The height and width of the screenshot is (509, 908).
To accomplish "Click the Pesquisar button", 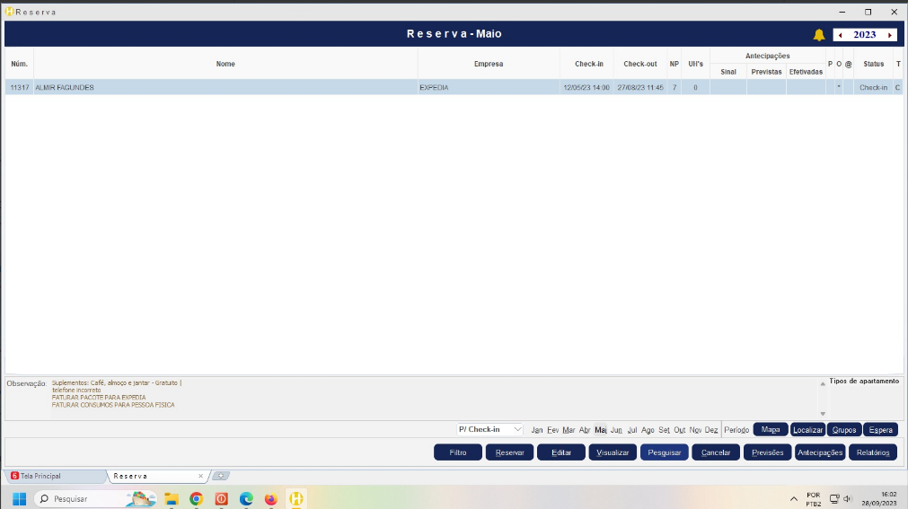I will tap(665, 452).
